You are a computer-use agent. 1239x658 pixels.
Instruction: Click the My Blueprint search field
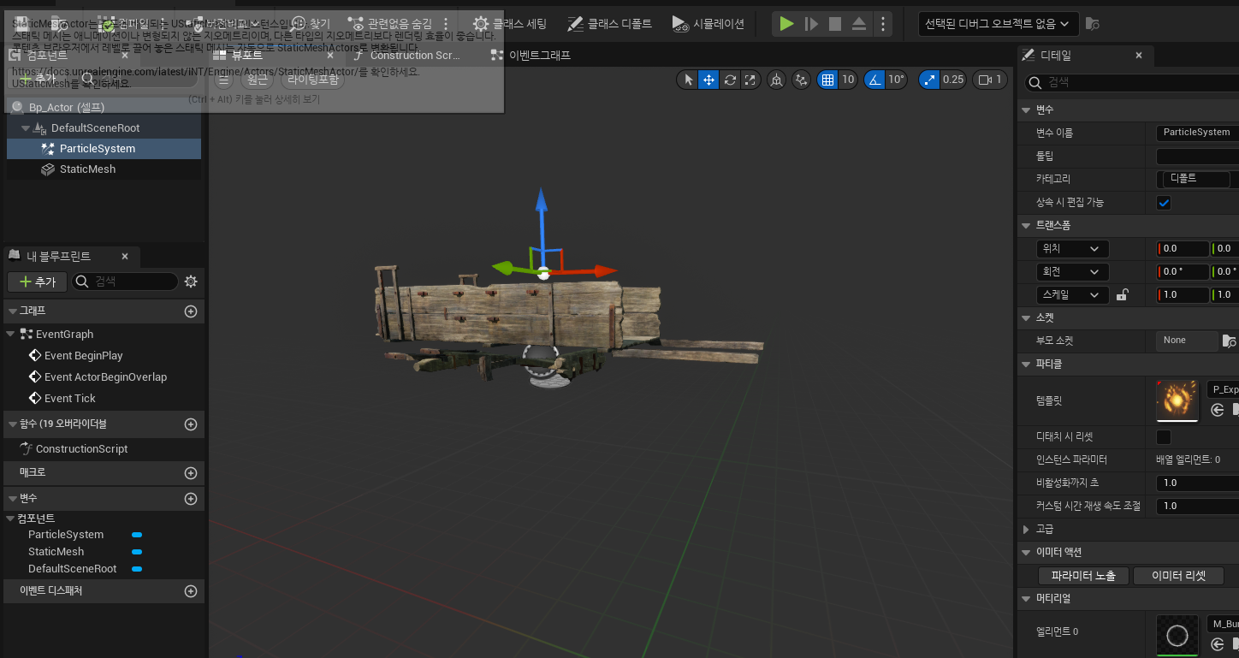[125, 282]
